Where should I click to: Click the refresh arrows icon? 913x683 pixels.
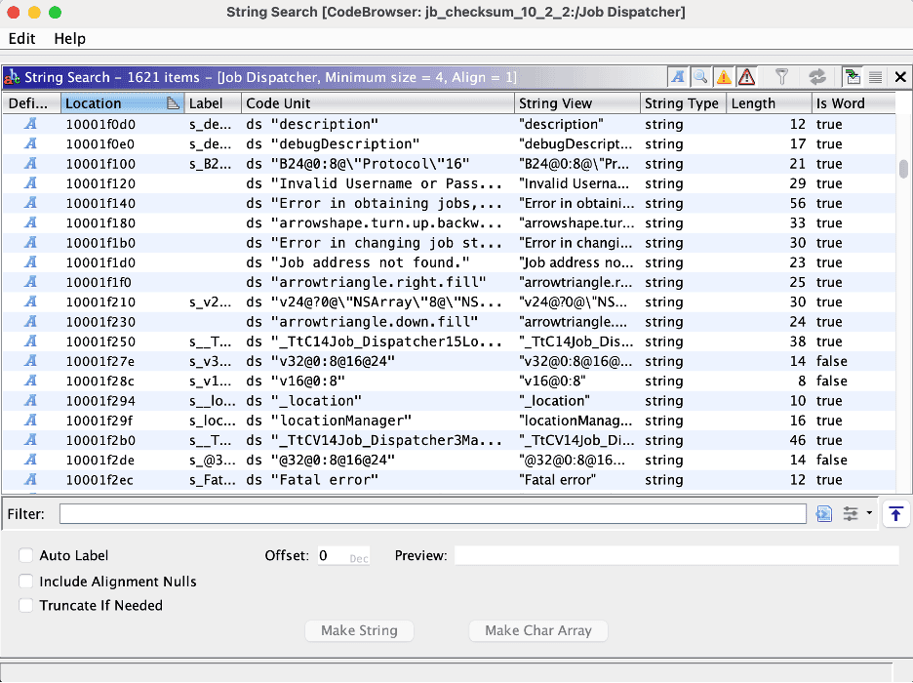click(817, 77)
